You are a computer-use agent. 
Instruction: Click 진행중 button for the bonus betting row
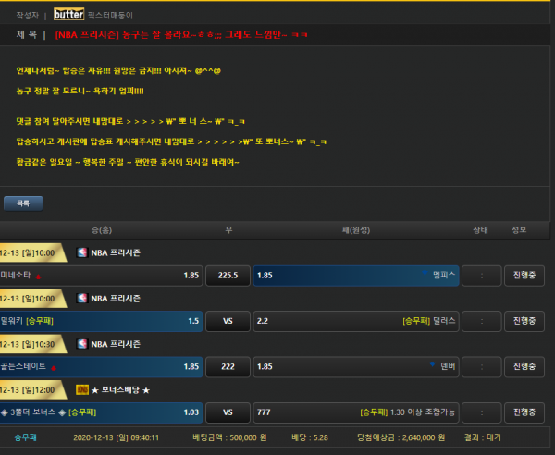(524, 412)
